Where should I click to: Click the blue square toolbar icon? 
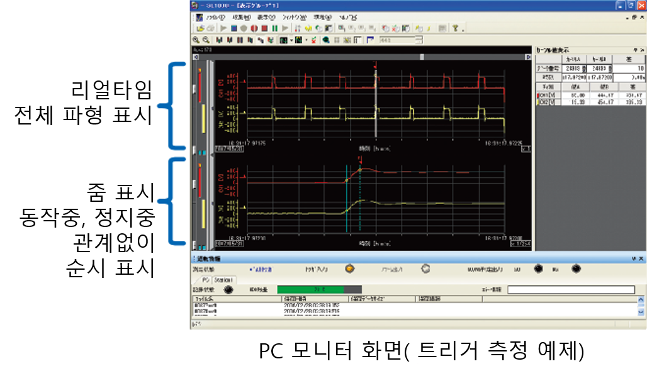[x=234, y=28]
